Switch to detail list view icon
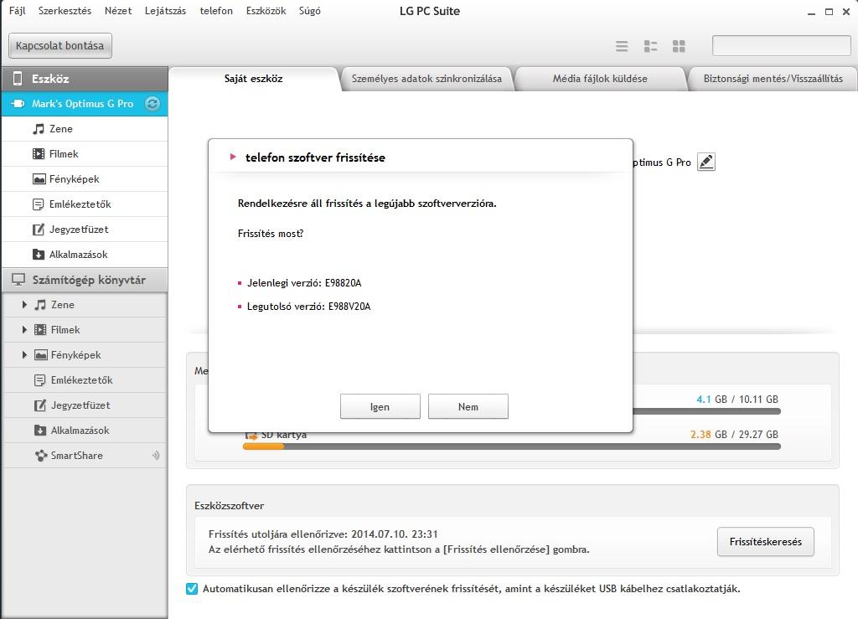The width and height of the screenshot is (858, 619). 650,46
